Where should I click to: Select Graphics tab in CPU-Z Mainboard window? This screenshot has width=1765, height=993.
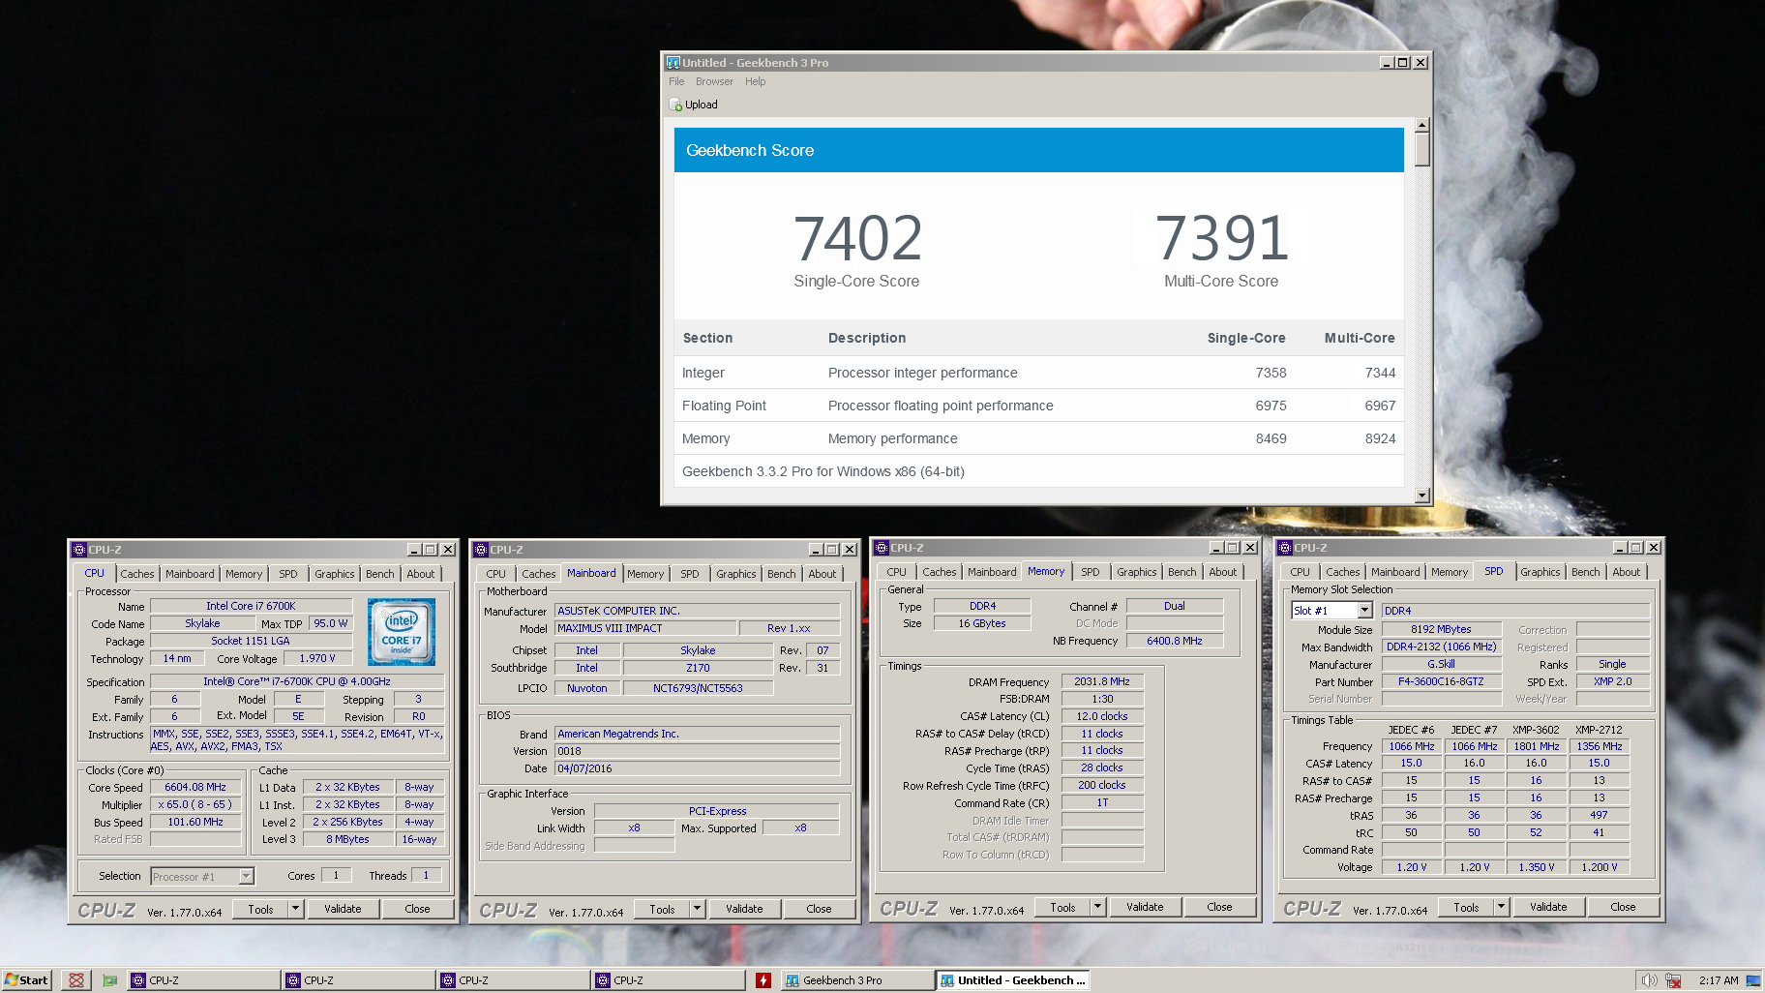pyautogui.click(x=735, y=574)
